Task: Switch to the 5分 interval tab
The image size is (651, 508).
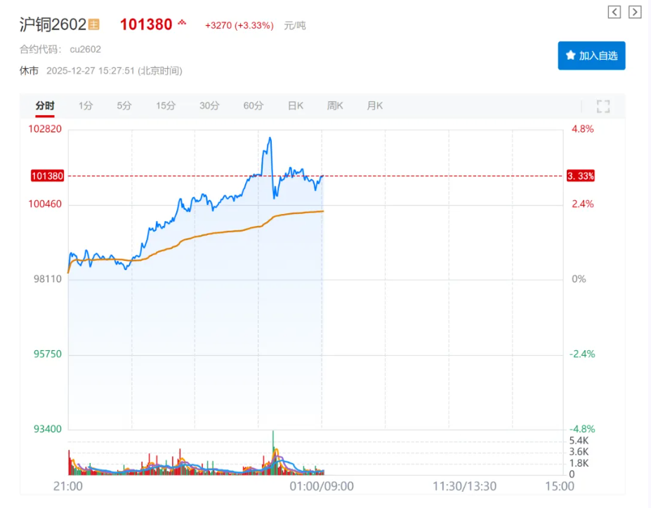Action: pos(124,106)
